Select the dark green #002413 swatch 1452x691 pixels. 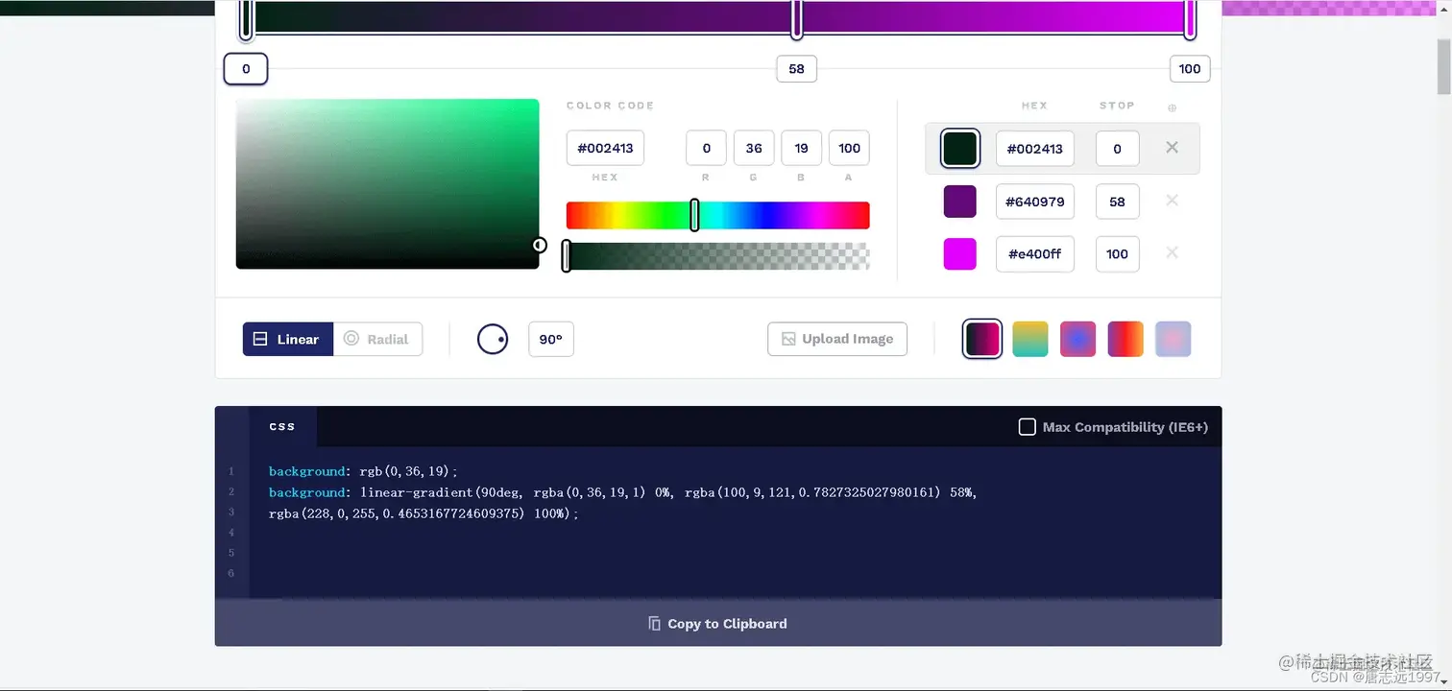pos(960,149)
